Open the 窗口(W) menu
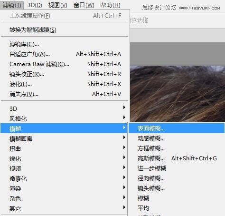This screenshot has width=225, height=216. (84, 5)
